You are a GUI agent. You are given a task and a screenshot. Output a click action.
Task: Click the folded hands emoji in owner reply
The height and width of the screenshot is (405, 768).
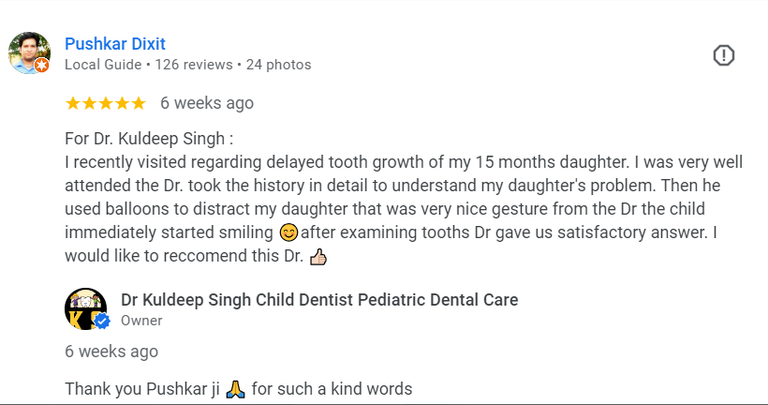click(x=236, y=388)
